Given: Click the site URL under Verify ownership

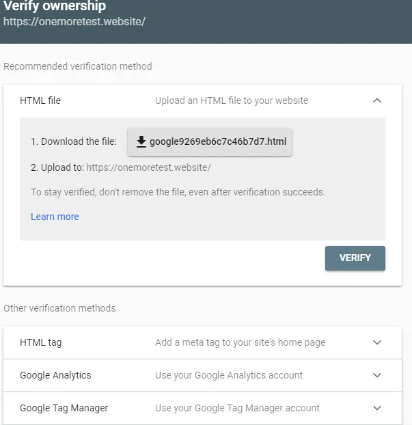Looking at the screenshot, I should coord(74,21).
